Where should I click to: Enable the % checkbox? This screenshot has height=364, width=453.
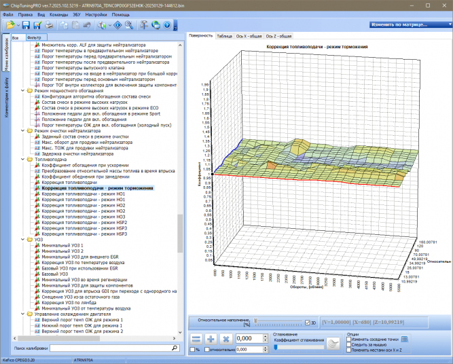(x=192, y=350)
